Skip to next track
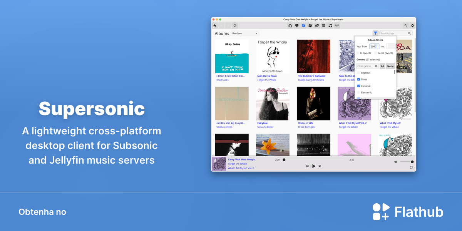 [320, 166]
